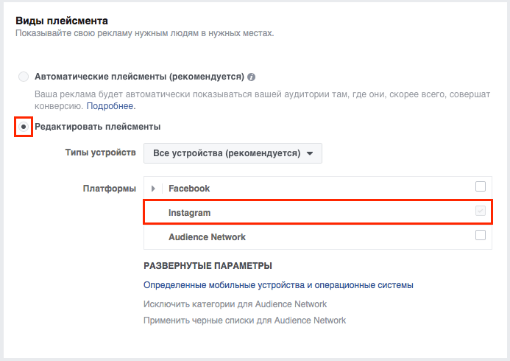Click the Audience Network platform label
510x361 pixels.
207,237
